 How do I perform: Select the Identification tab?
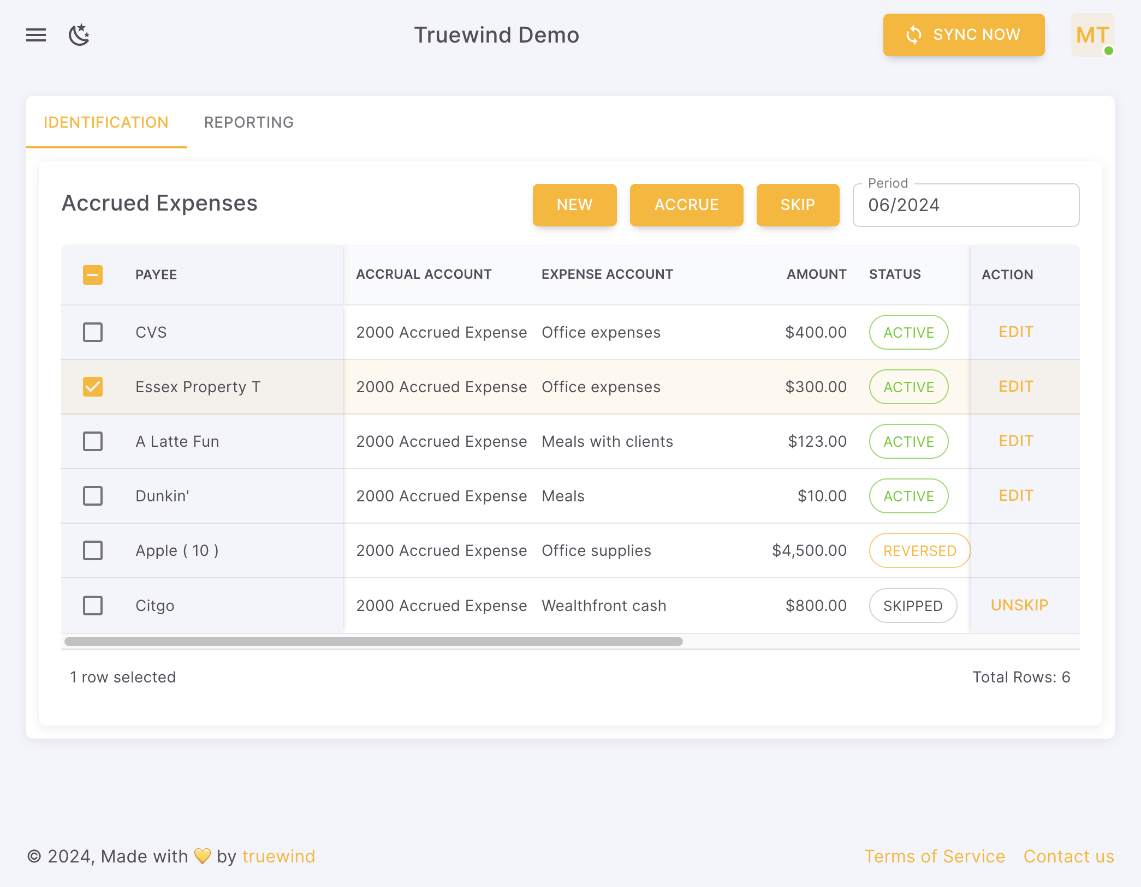click(x=106, y=122)
